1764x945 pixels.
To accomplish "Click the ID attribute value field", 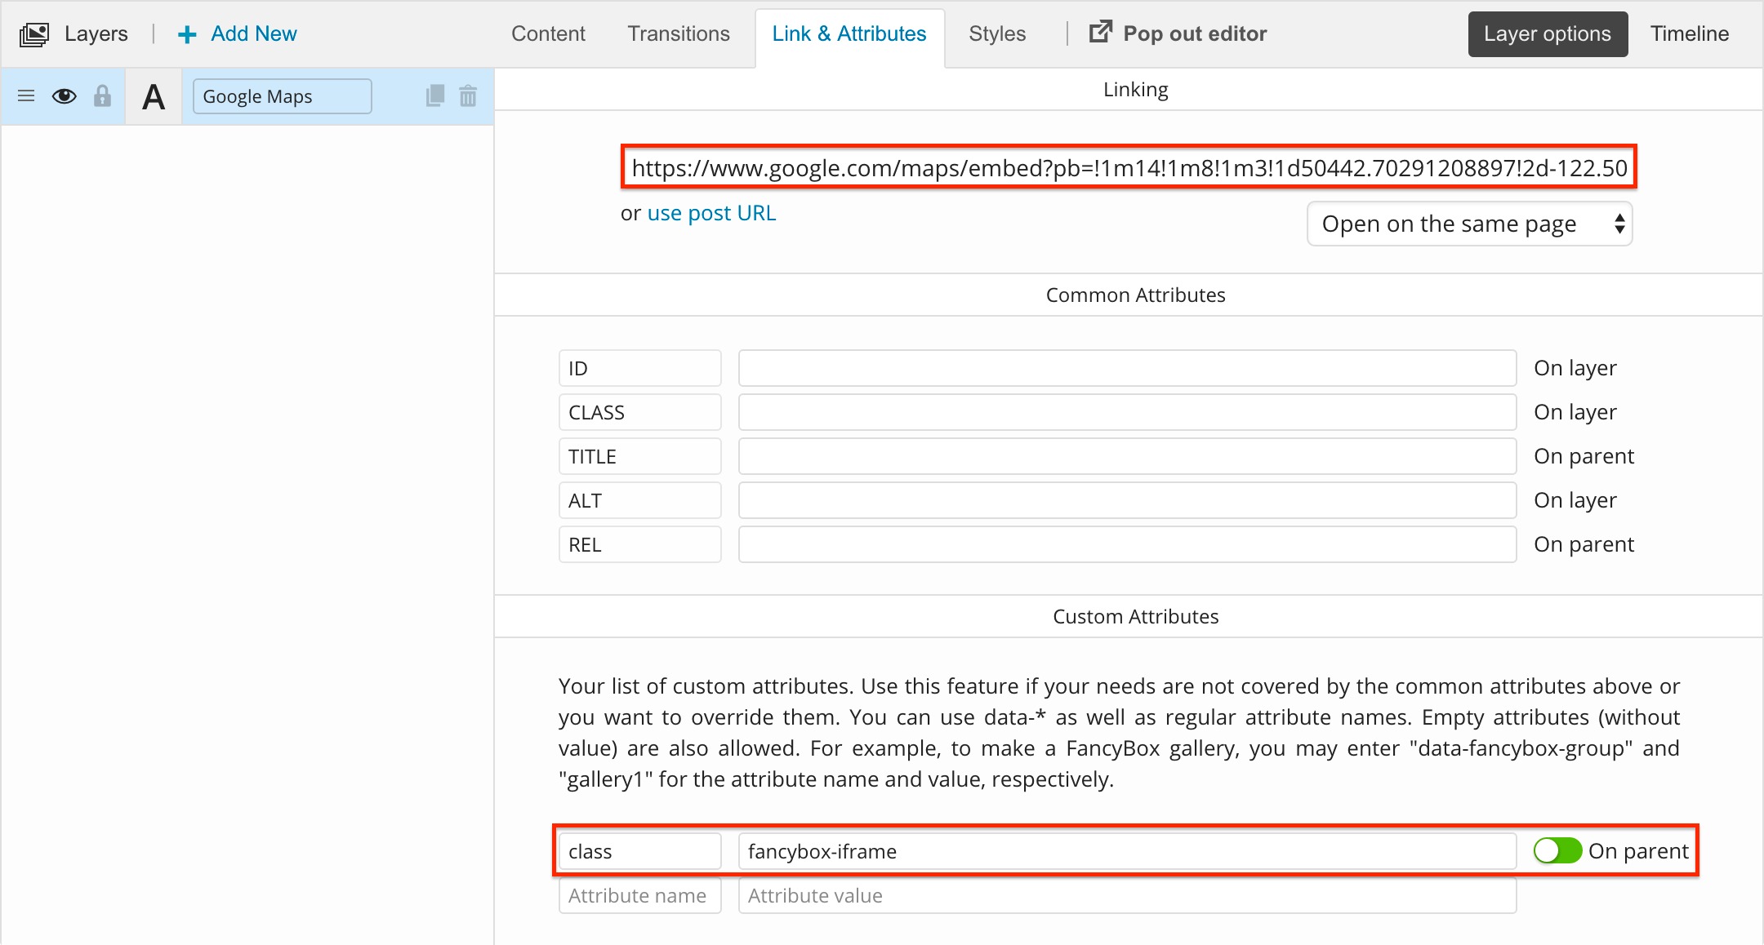I will click(x=1127, y=368).
